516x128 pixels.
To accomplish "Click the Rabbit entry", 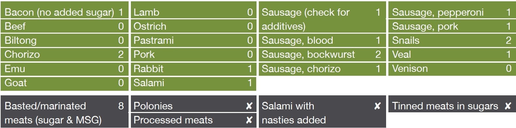I will (193, 69).
